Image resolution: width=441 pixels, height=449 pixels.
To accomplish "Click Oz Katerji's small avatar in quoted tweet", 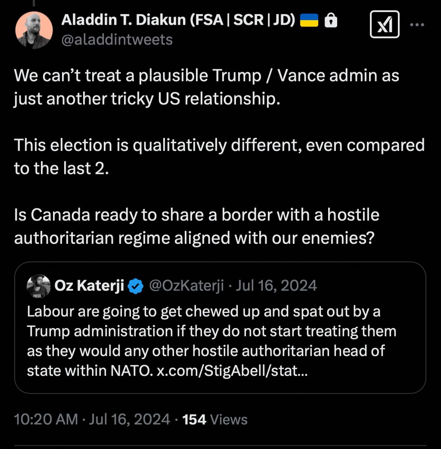I will (39, 286).
